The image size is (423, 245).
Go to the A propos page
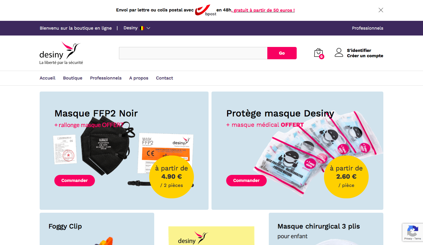pos(139,78)
